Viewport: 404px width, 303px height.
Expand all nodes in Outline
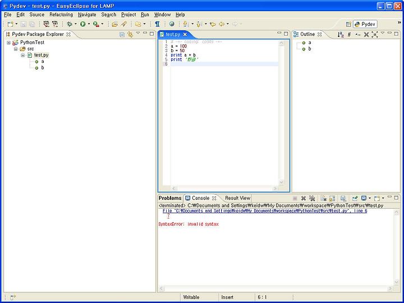(375, 34)
